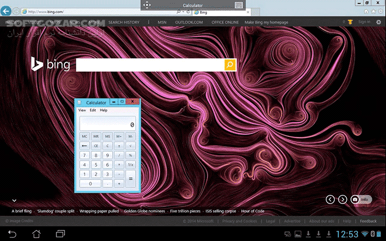Open the calculator View menu
Screen dimensions: 386x241
tap(82, 110)
